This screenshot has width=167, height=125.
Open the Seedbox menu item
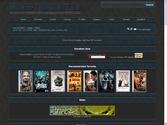tap(141, 20)
